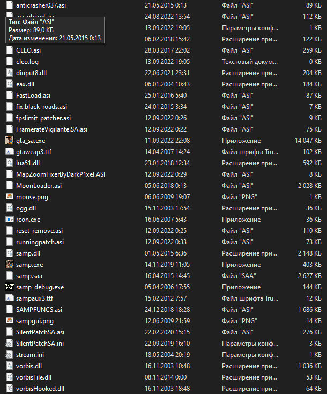Select file name FramerateVigilante.SA.asi
The image size is (327, 394).
click(51, 129)
